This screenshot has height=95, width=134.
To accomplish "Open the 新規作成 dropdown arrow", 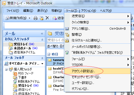I will point(29,18).
